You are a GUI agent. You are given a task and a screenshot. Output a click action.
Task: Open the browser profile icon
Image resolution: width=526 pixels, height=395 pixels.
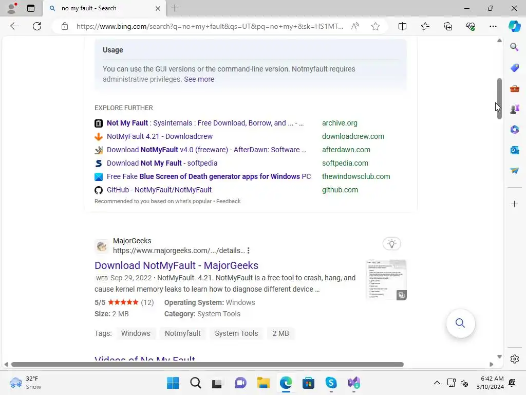coord(12,8)
